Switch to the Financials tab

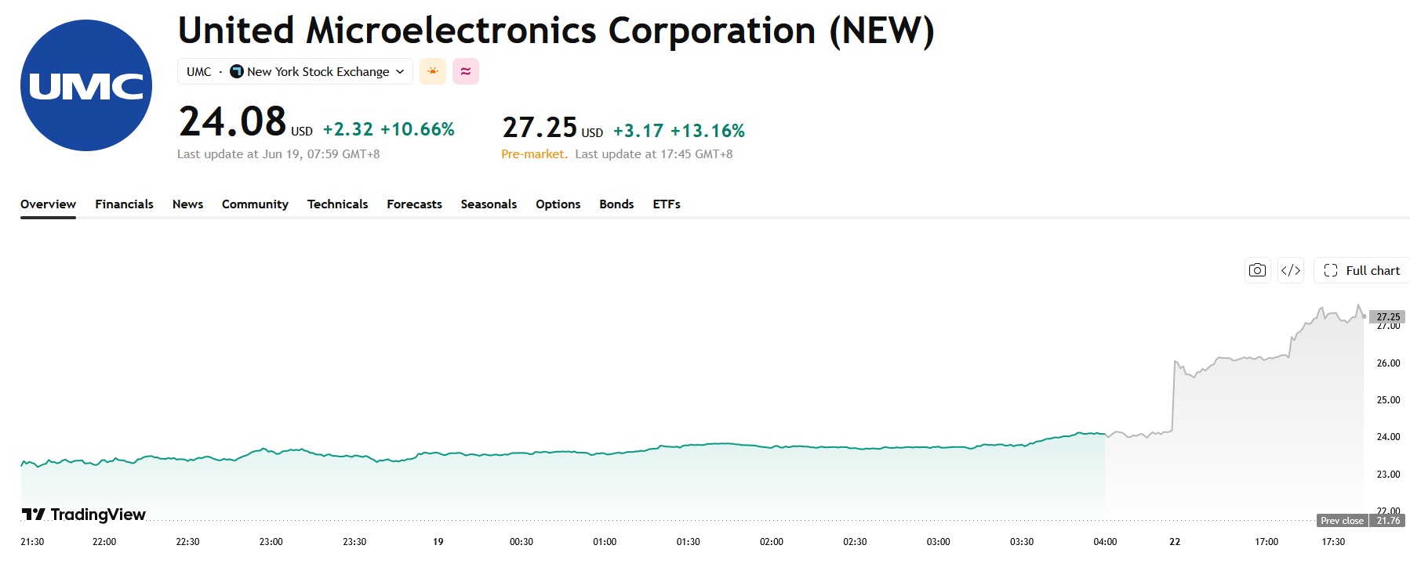[125, 204]
